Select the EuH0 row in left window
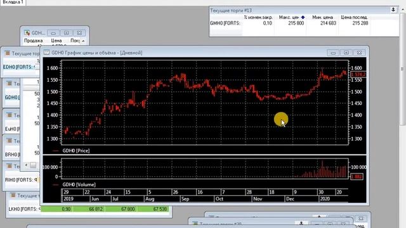Image resolution: width=406 pixels, height=228 pixels. click(x=12, y=129)
